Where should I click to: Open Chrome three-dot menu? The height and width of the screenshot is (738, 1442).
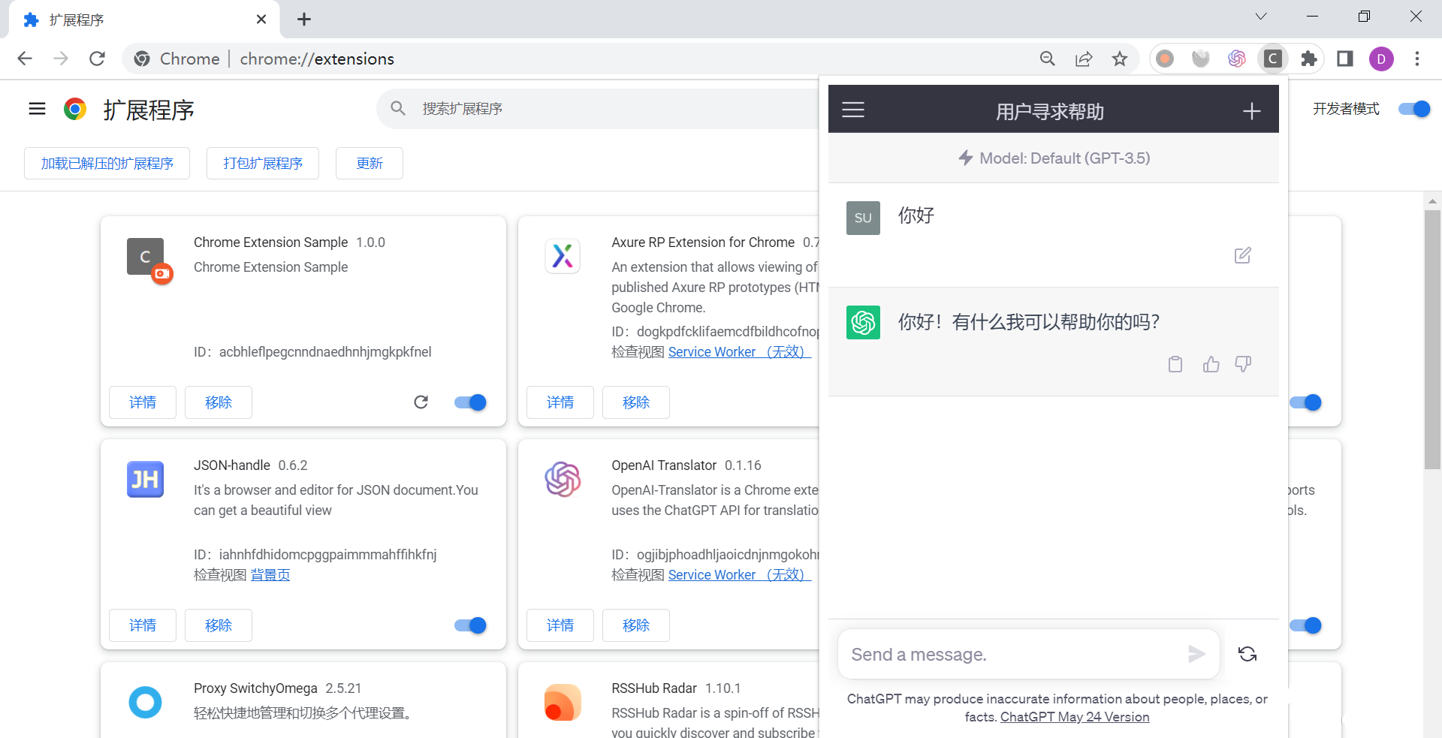(1417, 59)
